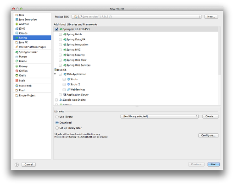Click the Spring Initializr icon

coord(17,52)
